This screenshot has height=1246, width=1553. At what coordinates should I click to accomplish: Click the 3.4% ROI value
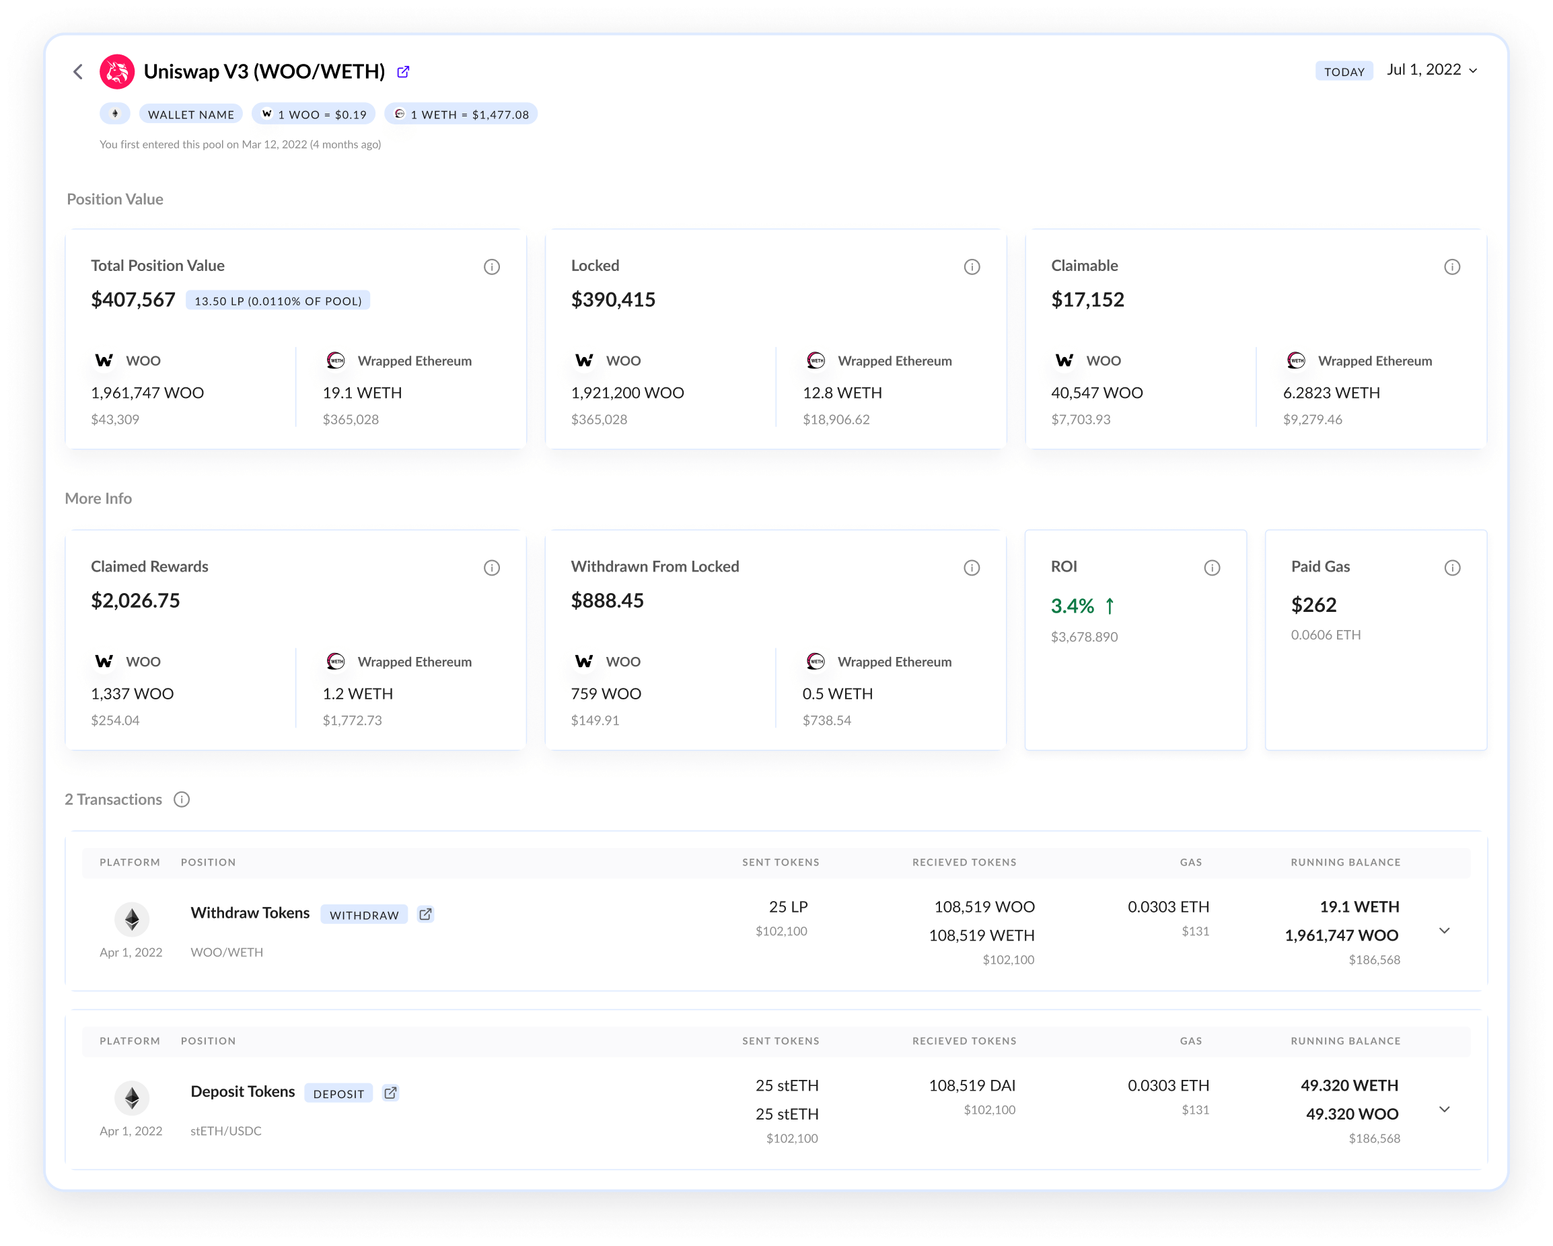point(1073,606)
